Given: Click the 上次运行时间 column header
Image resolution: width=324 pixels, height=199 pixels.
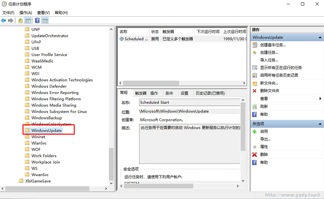Looking at the screenshot, I should pyautogui.click(x=234, y=31).
